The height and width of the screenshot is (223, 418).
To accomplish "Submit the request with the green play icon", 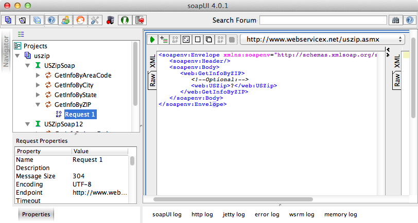I will [152, 40].
